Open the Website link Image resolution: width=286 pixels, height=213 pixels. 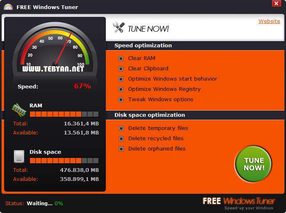(x=269, y=21)
